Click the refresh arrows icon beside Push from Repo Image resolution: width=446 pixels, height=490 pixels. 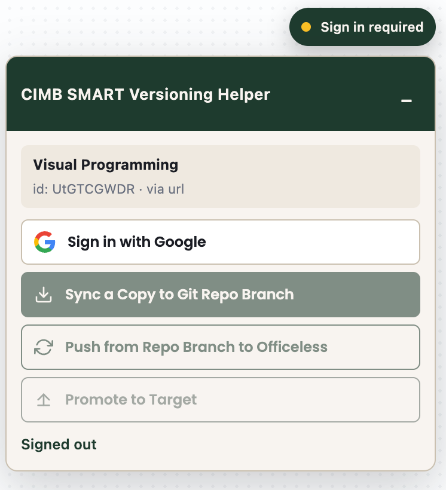pos(44,347)
